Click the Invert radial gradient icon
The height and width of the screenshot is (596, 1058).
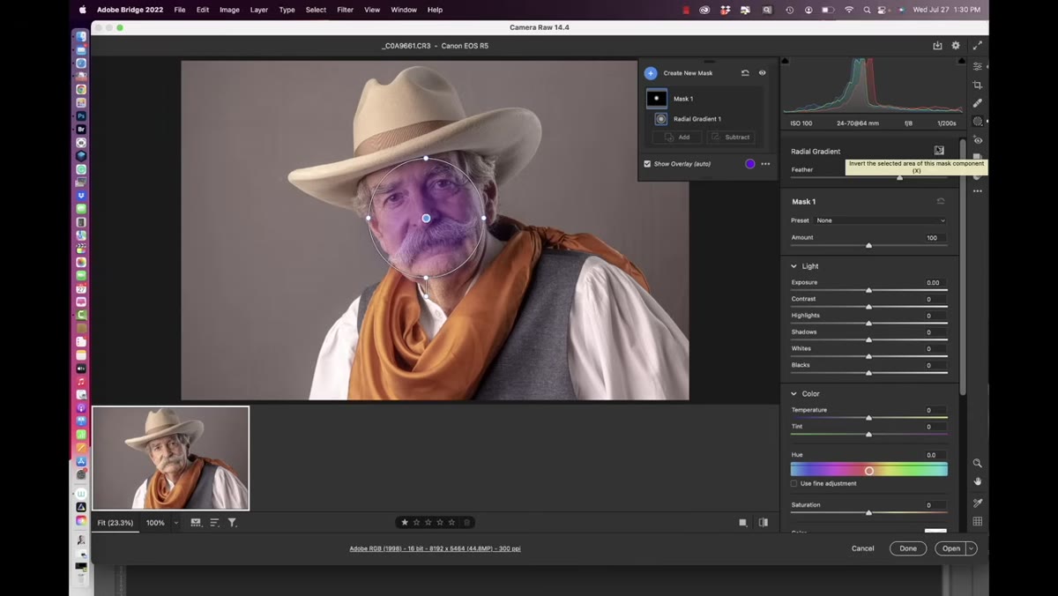[x=939, y=151]
